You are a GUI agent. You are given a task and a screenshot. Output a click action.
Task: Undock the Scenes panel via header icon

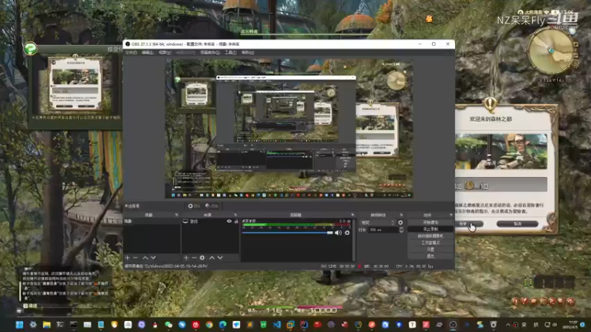pyautogui.click(x=177, y=215)
